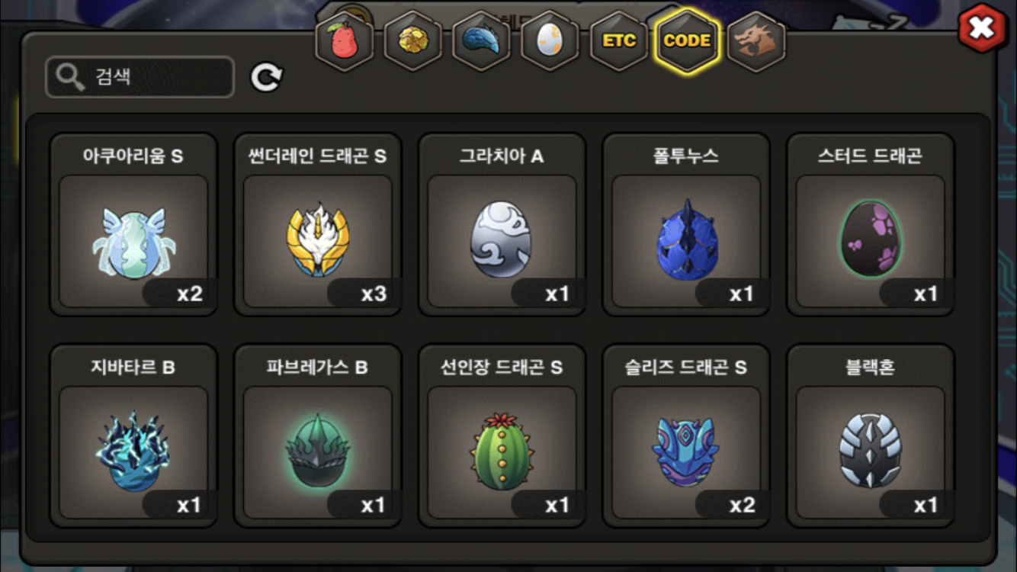Choose the 블랙혼 armored egg
1017x572 pixels.
click(x=871, y=435)
